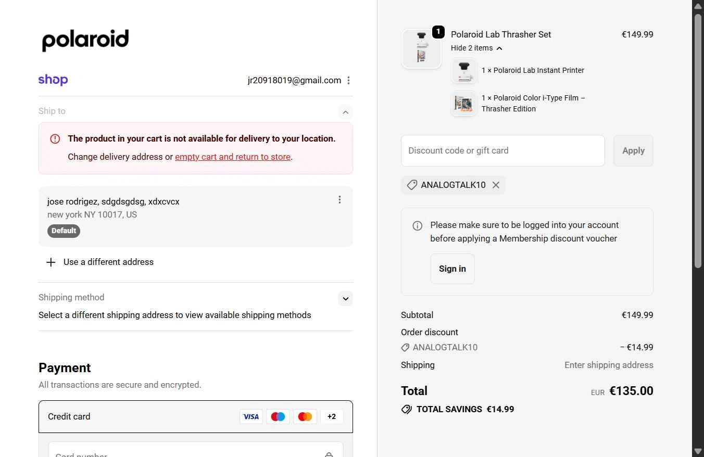Focus the Card number field
This screenshot has height=457, width=704.
pyautogui.click(x=196, y=451)
